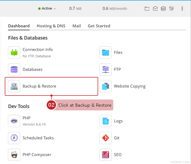Expand the Active status dropdown
Image resolution: width=191 pixels, height=164 pixels.
(47, 8)
